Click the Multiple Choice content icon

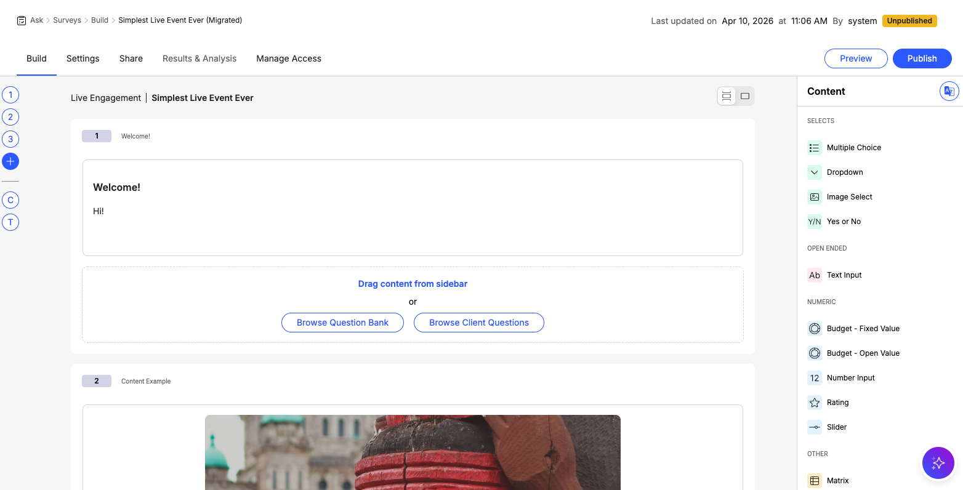pyautogui.click(x=815, y=148)
